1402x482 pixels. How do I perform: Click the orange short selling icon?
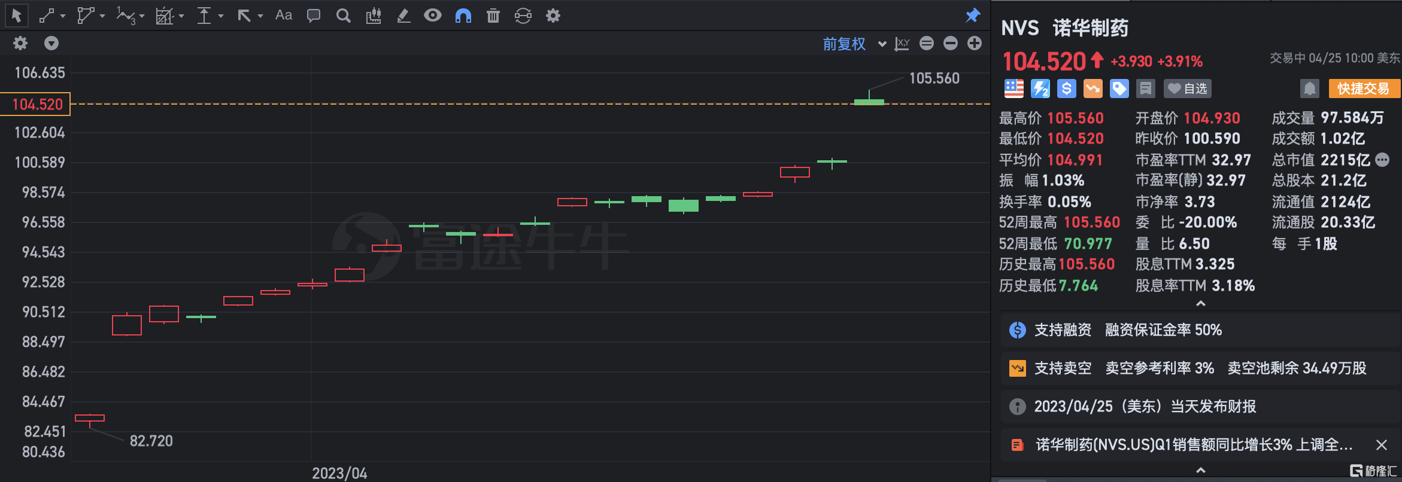pyautogui.click(x=1093, y=89)
